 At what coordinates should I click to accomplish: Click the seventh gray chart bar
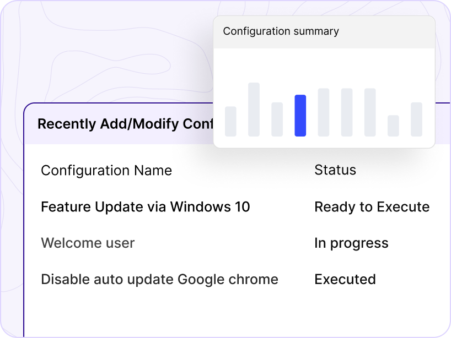370,112
